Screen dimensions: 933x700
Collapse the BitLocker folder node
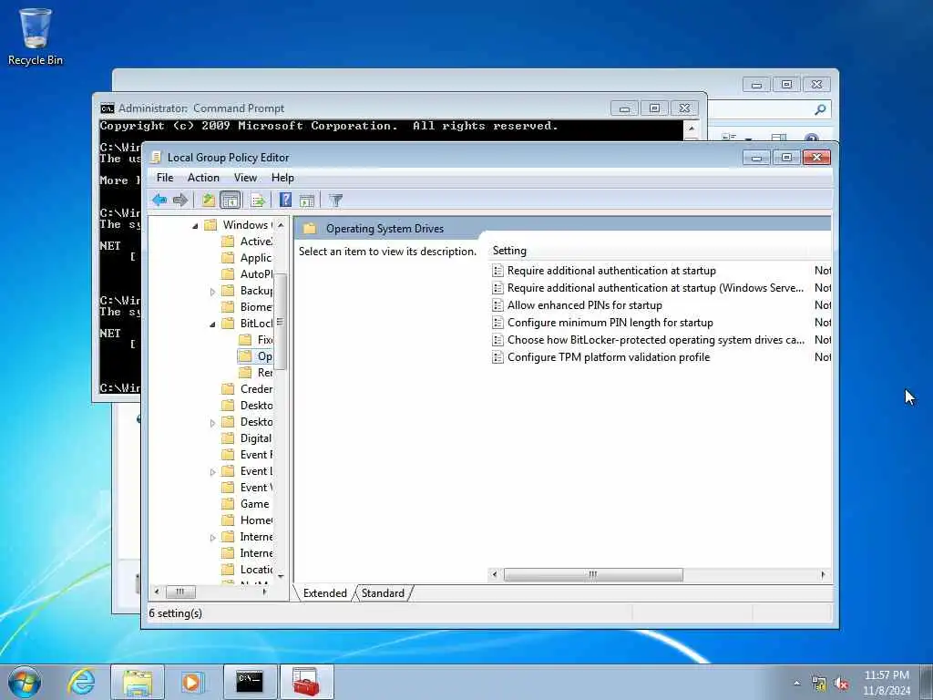coord(212,324)
